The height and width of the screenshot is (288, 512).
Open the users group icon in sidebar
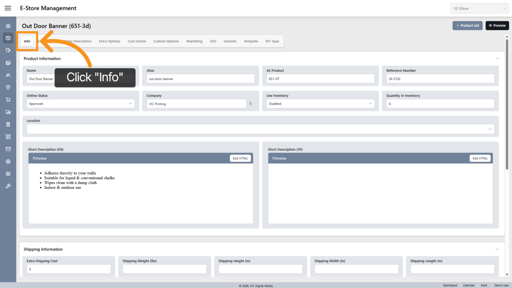[8, 75]
